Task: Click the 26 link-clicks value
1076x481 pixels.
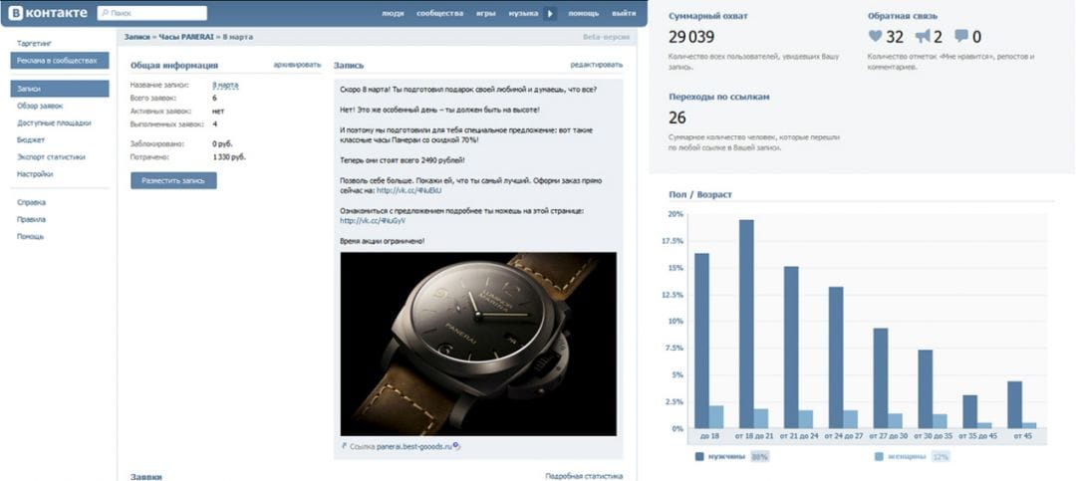Action: (x=677, y=119)
